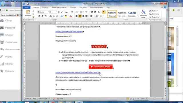The image size is (183, 103).
Task: Click the Sort icon
Action: 99,12
